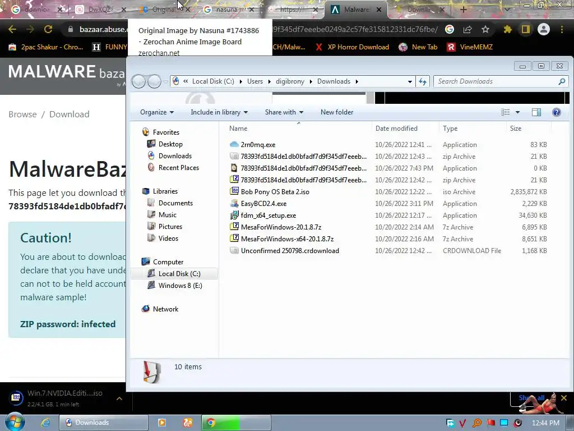Select Network in the navigation pane
This screenshot has height=431, width=574.
(165, 309)
